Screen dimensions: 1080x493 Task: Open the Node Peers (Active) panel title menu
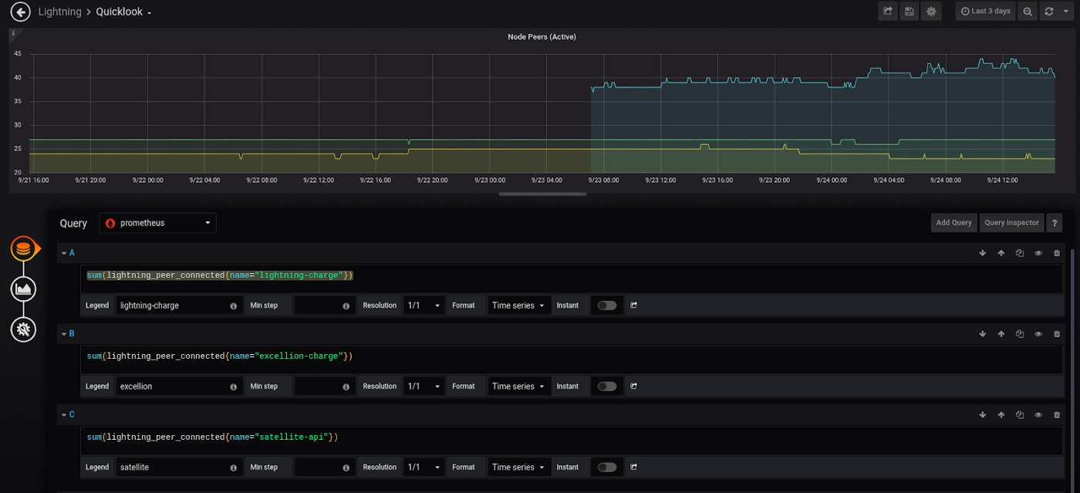(542, 37)
